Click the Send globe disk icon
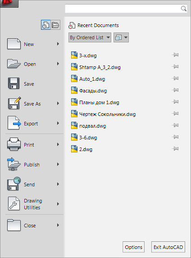This screenshot has width=191, height=258. [x=14, y=184]
